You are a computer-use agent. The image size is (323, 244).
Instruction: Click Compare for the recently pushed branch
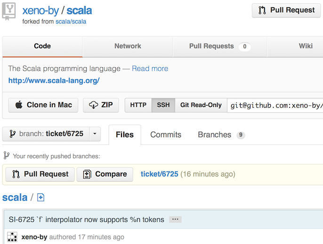point(105,174)
